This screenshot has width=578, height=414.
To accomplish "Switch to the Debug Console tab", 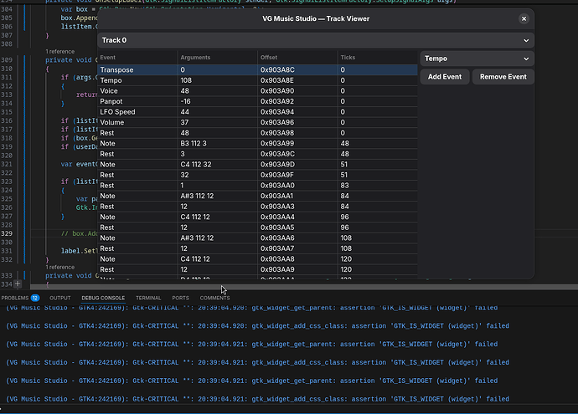I will (103, 298).
